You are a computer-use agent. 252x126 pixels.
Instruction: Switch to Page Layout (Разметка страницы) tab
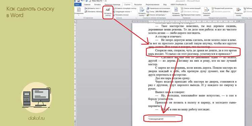(113, 4)
